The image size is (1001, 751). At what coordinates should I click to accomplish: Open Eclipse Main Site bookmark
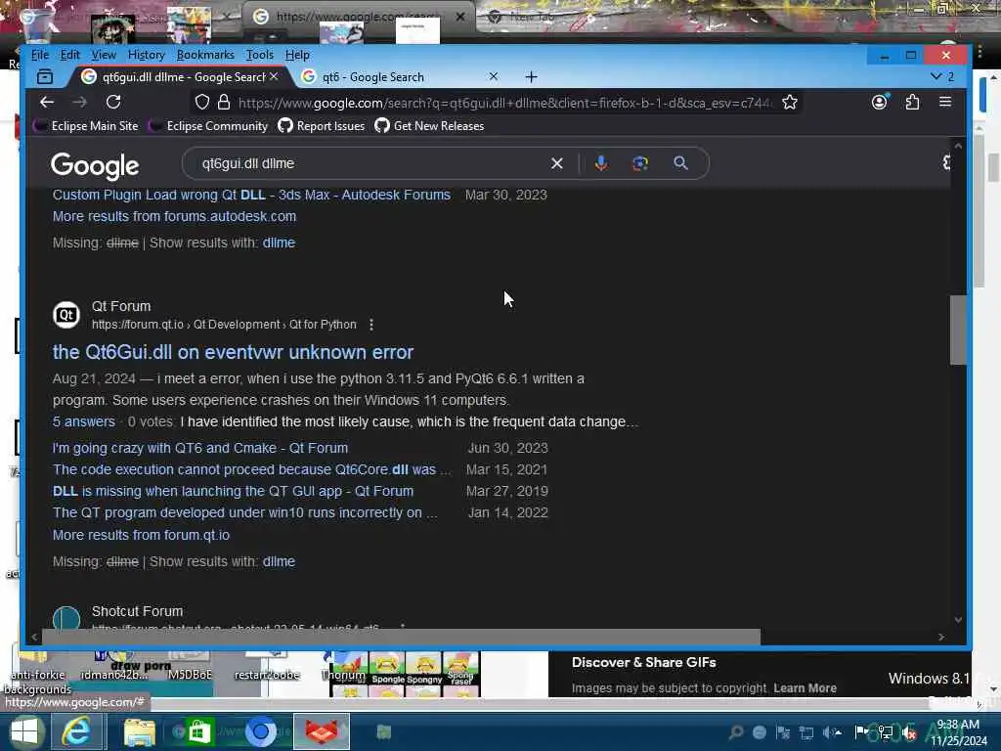[87, 126]
